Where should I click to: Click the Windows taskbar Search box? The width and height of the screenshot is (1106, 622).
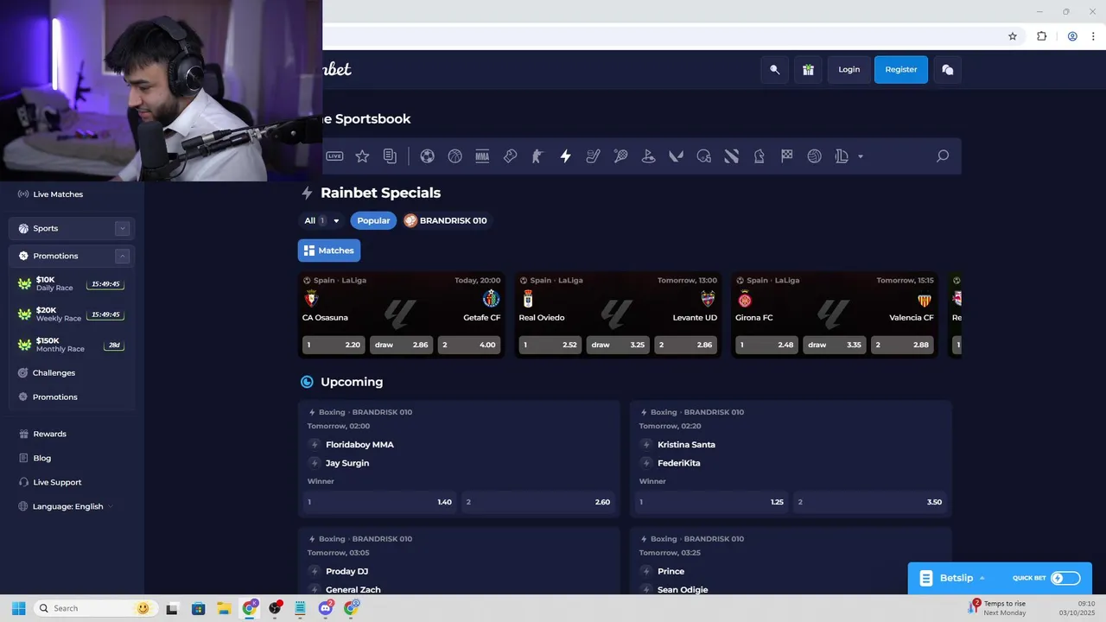(95, 608)
